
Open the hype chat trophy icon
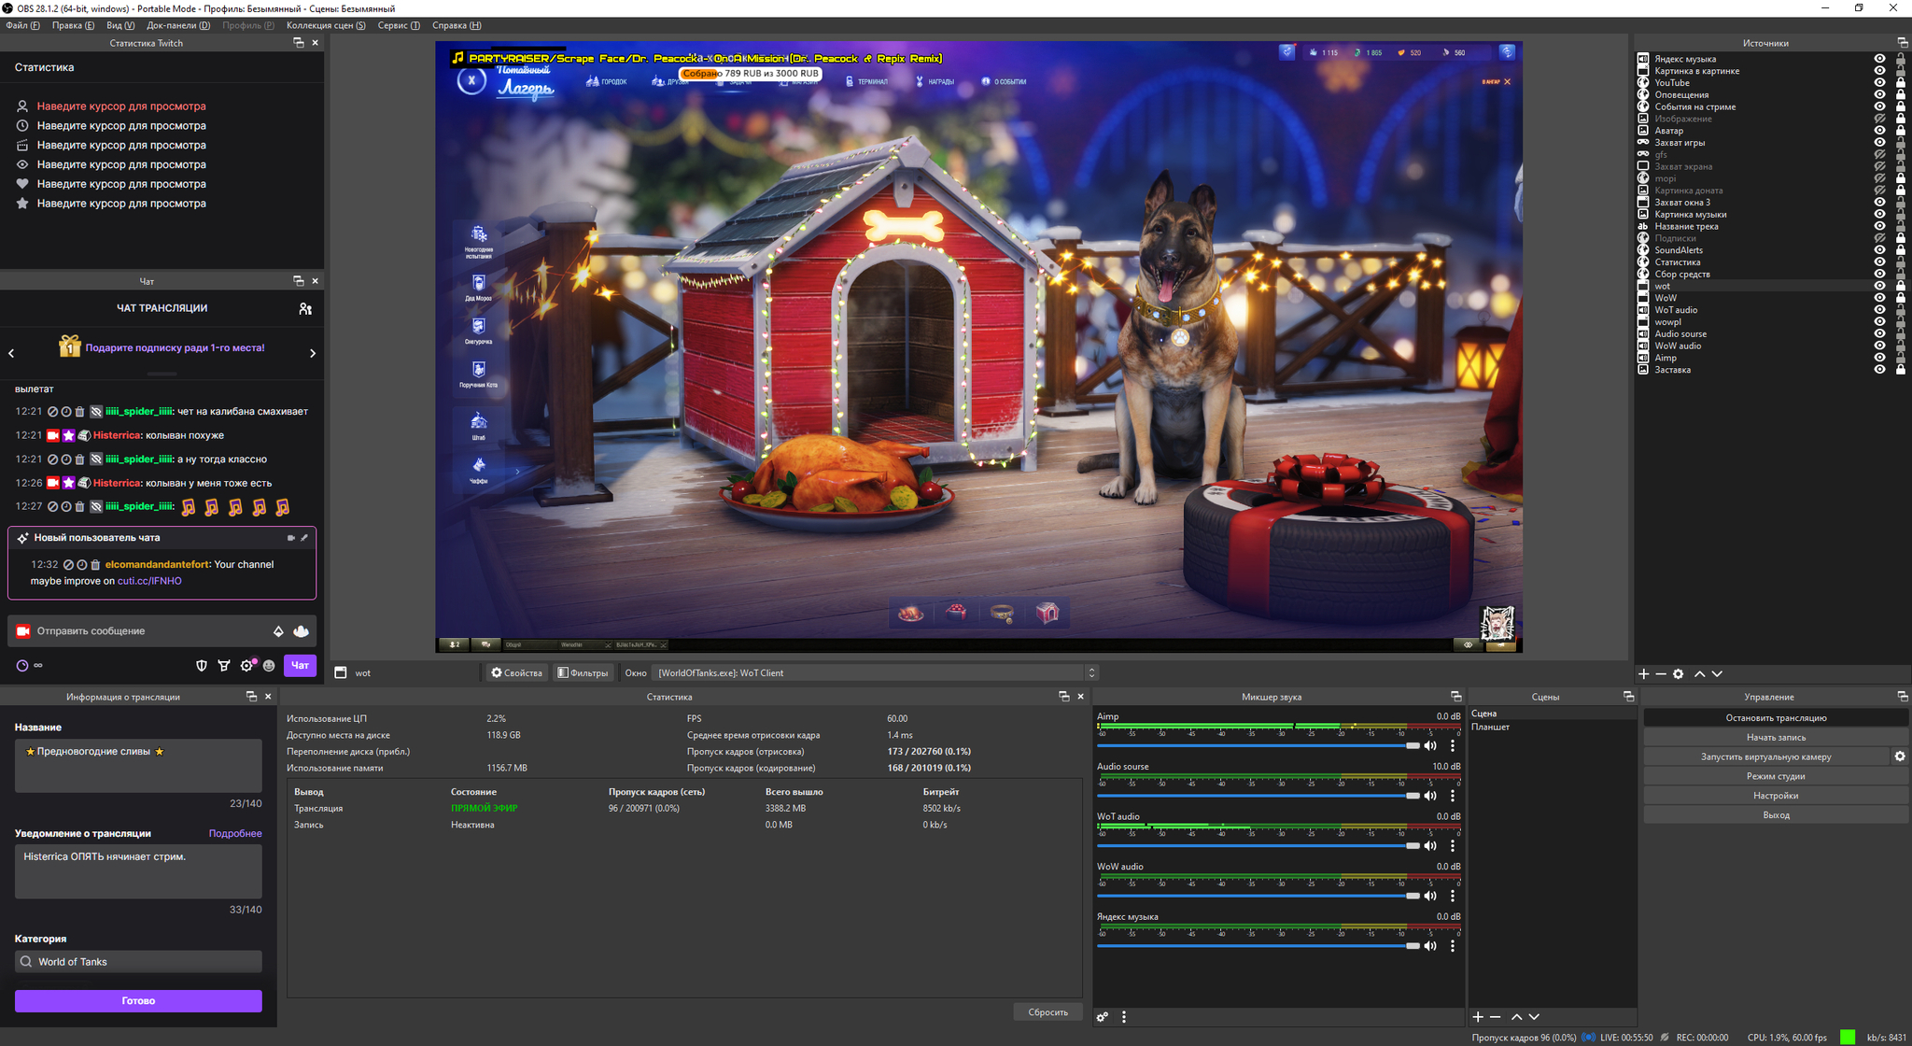coord(224,666)
